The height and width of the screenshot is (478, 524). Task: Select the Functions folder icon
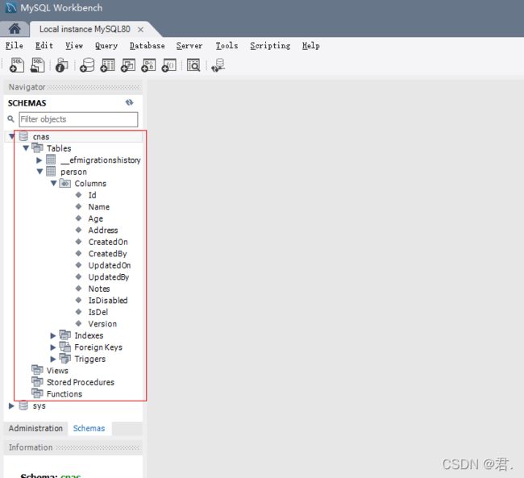click(x=37, y=393)
